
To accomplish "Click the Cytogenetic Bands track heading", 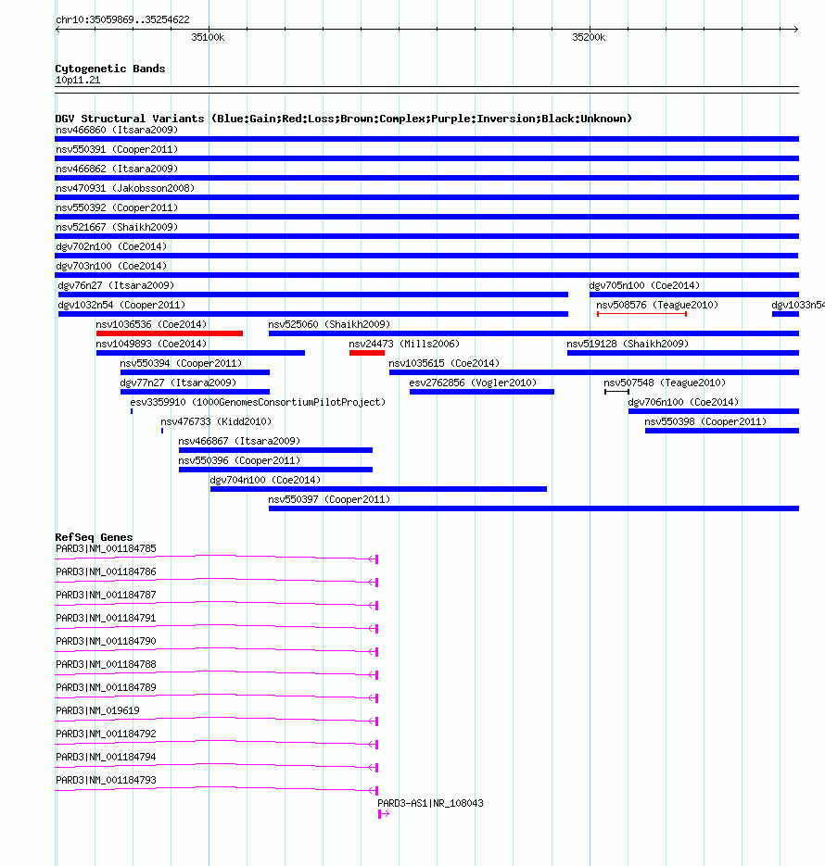I will click(x=110, y=69).
